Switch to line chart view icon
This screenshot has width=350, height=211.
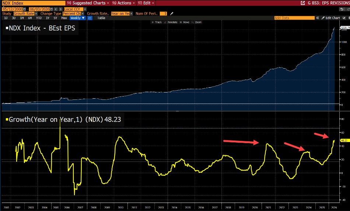click(90, 18)
